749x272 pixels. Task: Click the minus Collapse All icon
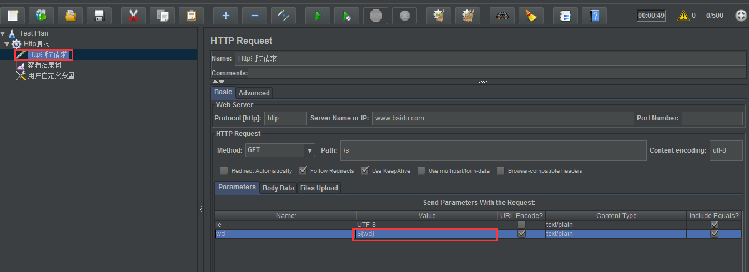coord(254,16)
